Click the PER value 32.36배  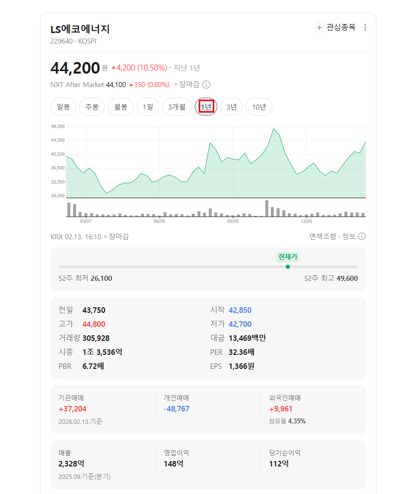242,352
